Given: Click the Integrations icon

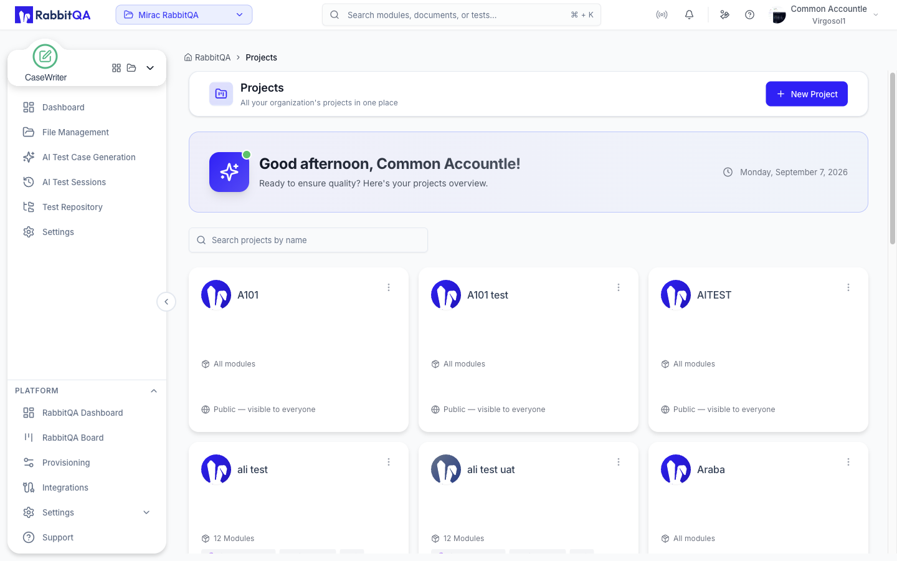Looking at the screenshot, I should (x=29, y=487).
